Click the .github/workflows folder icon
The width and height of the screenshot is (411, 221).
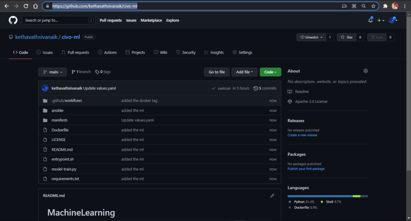pos(45,100)
